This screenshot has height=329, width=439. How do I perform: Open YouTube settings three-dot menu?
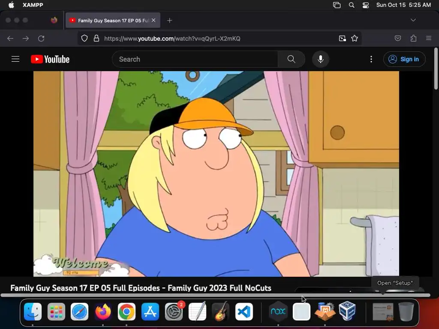point(371,59)
